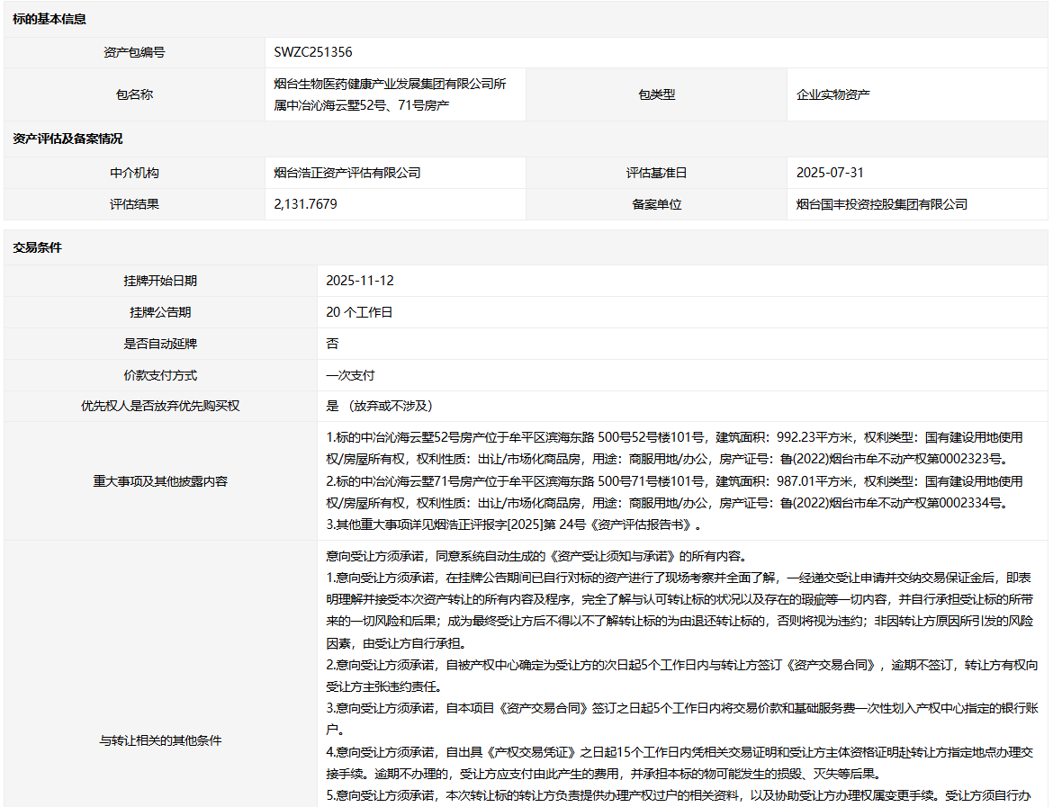Click the 是否自动延牌 value 否
The width and height of the screenshot is (1053, 807).
tap(332, 344)
